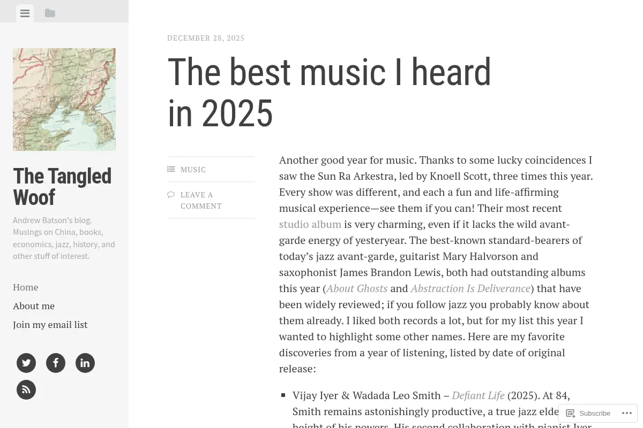Open the About me page

(x=34, y=306)
